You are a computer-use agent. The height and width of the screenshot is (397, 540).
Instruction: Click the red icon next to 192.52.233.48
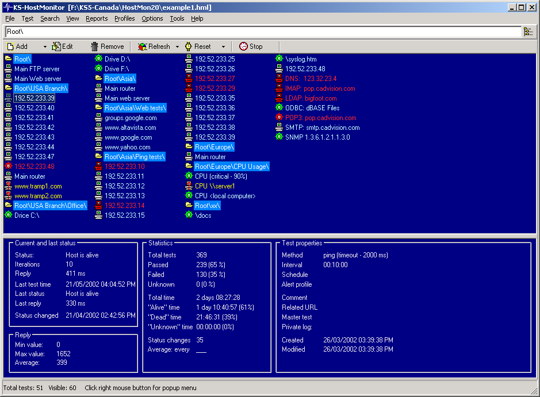point(8,167)
